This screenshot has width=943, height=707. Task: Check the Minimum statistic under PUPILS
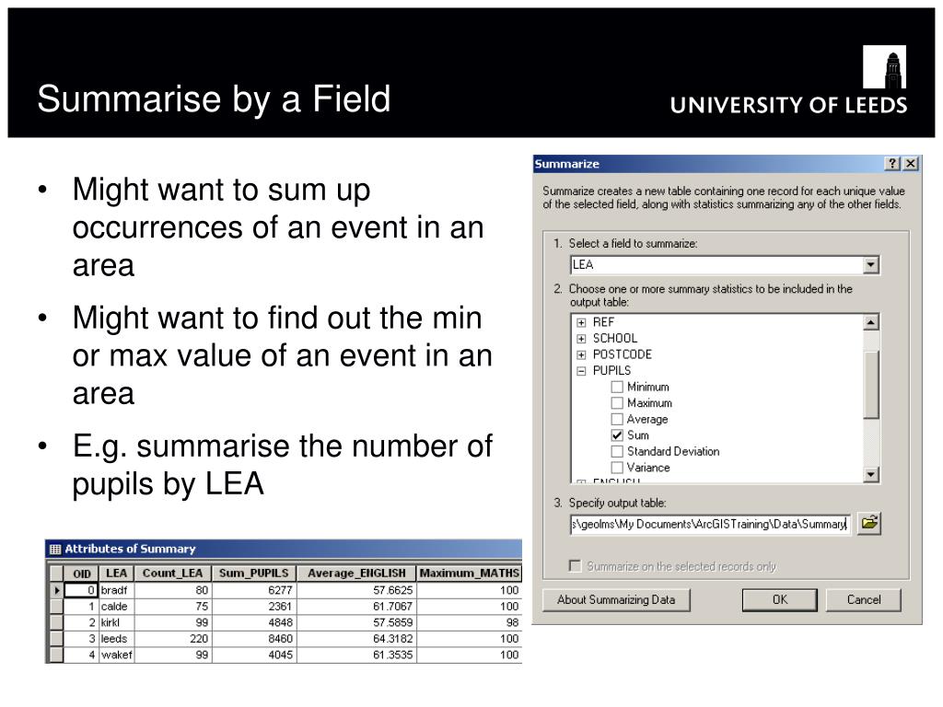tap(617, 387)
